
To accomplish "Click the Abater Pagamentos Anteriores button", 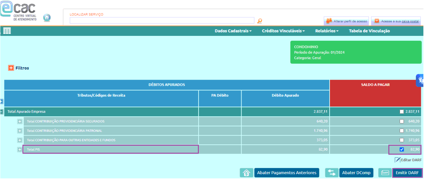I will 287,173.
